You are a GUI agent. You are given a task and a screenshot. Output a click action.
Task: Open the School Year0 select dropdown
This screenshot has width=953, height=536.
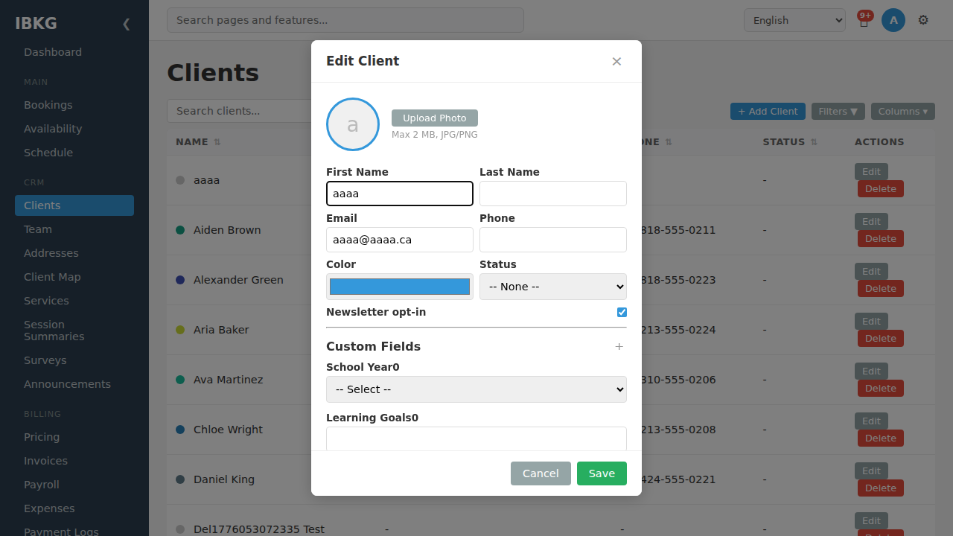pyautogui.click(x=476, y=389)
